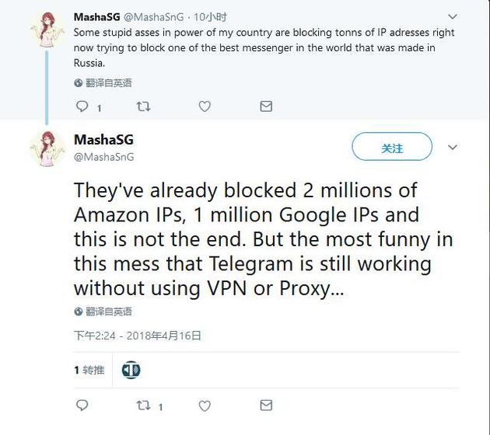View the retweeter's profile avatar

tap(131, 370)
